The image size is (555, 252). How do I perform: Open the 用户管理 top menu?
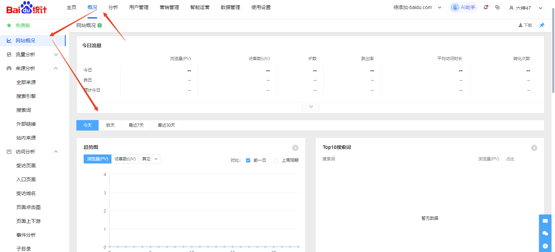pos(139,7)
